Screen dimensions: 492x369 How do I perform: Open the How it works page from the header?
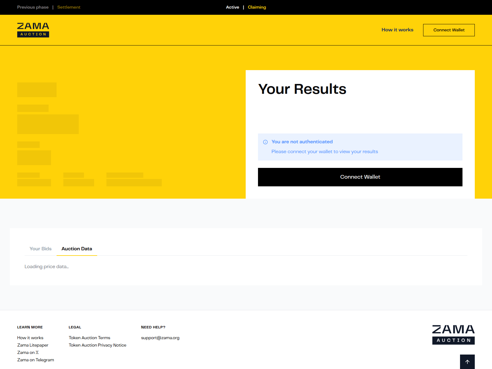coord(397,30)
